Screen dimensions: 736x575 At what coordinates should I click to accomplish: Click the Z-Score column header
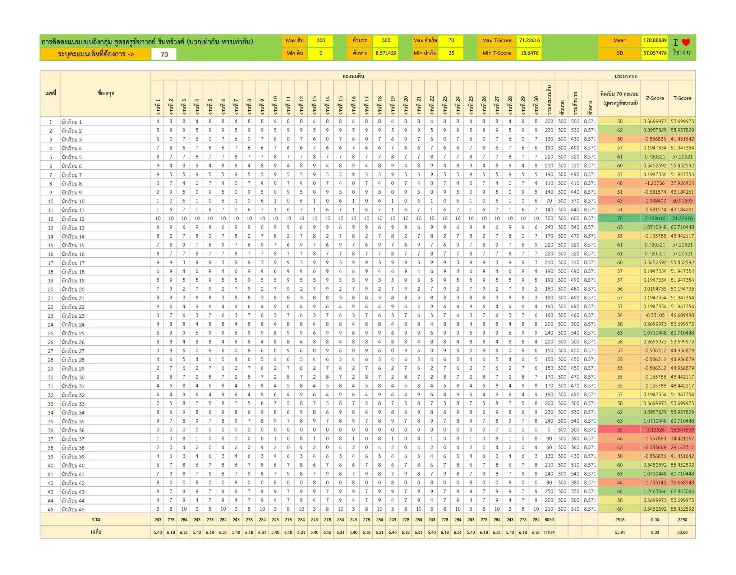point(655,98)
